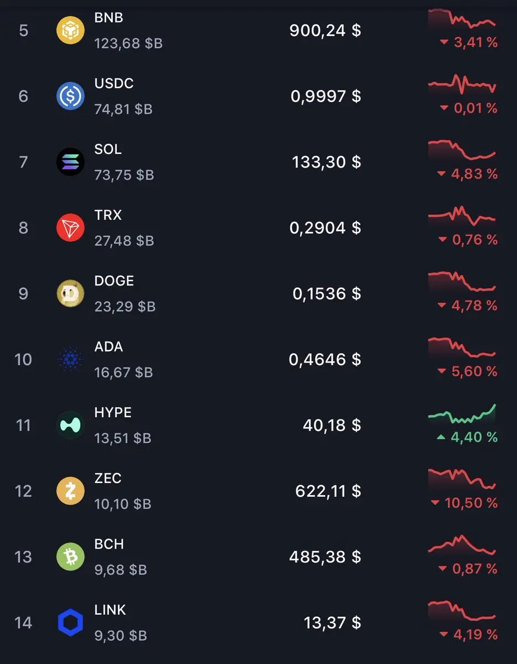This screenshot has height=664, width=517.
Task: Select the SOL coin icon
Action: coord(71,162)
